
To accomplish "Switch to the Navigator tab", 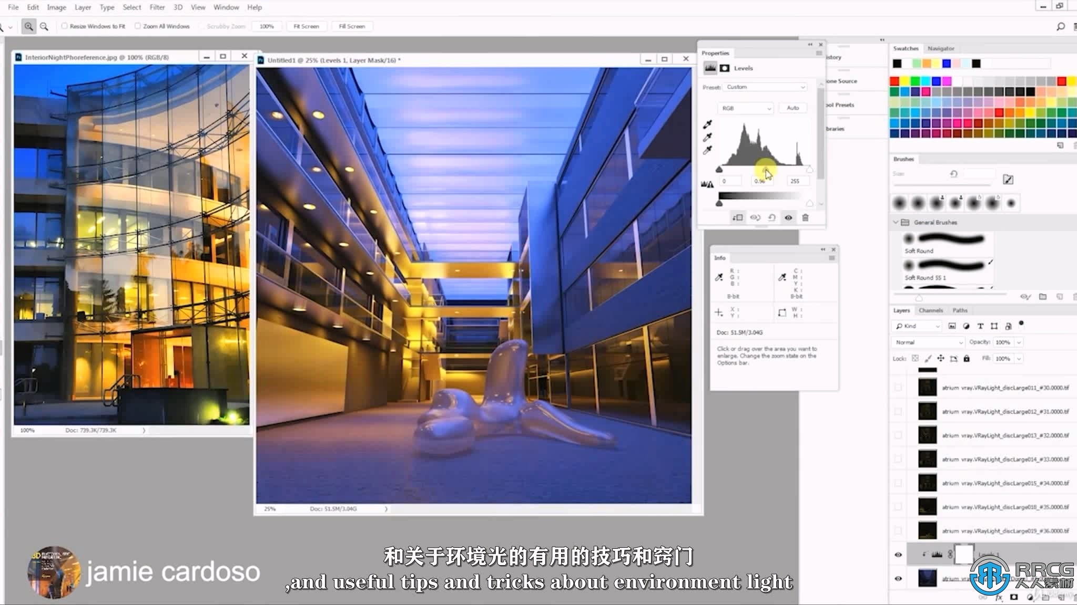I will pos(941,48).
